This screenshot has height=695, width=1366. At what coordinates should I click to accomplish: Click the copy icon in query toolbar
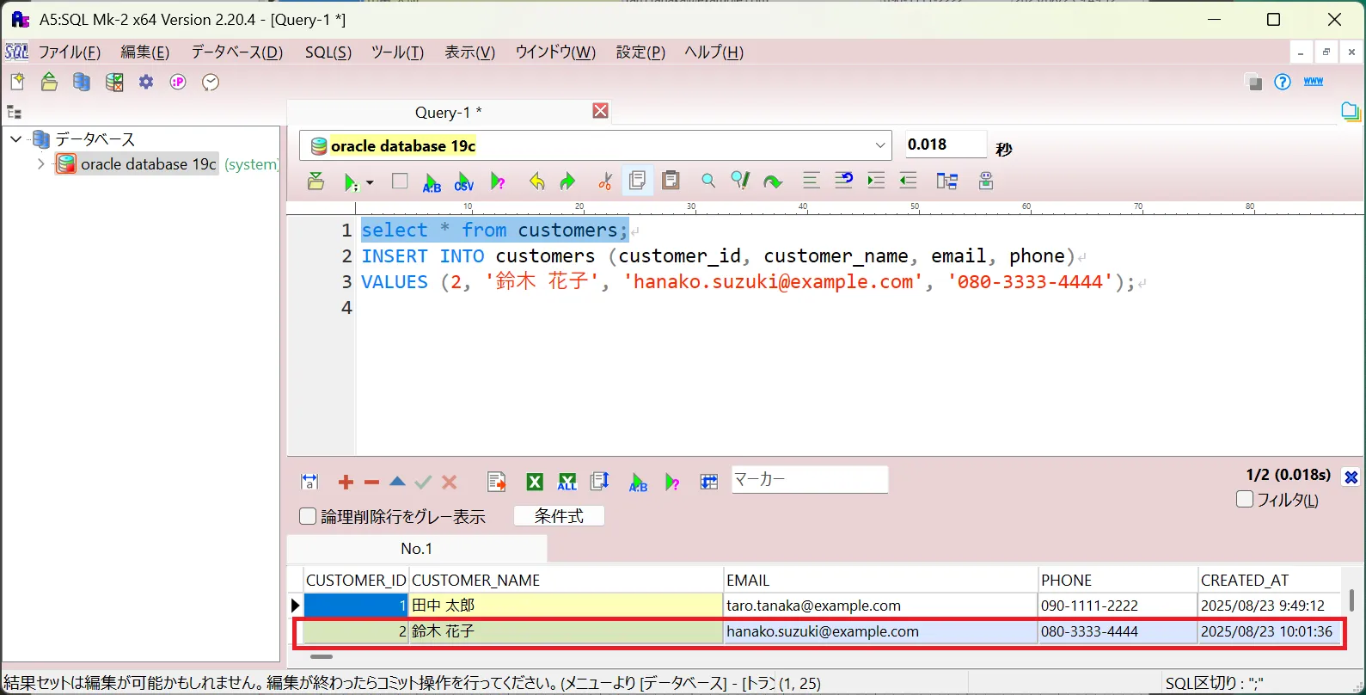point(637,181)
